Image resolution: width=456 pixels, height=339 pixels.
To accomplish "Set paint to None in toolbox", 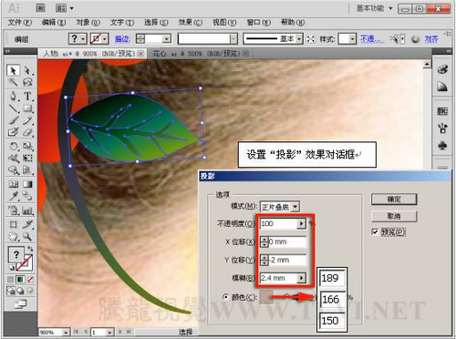I will coord(30,279).
